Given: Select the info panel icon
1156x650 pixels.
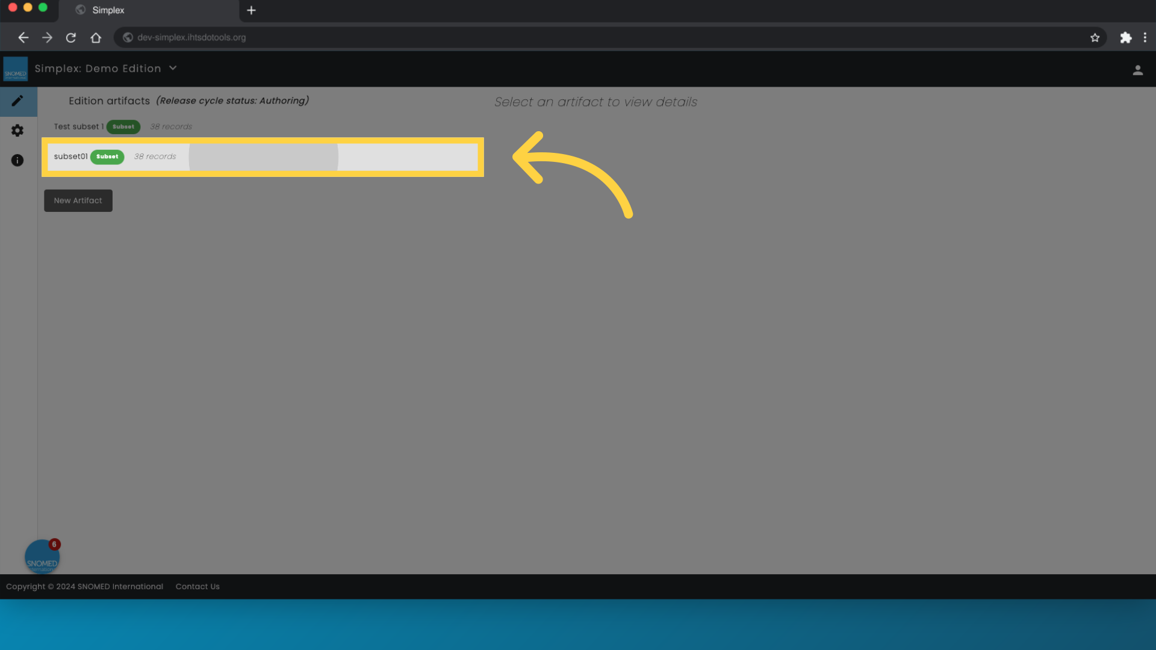Looking at the screenshot, I should click(17, 159).
